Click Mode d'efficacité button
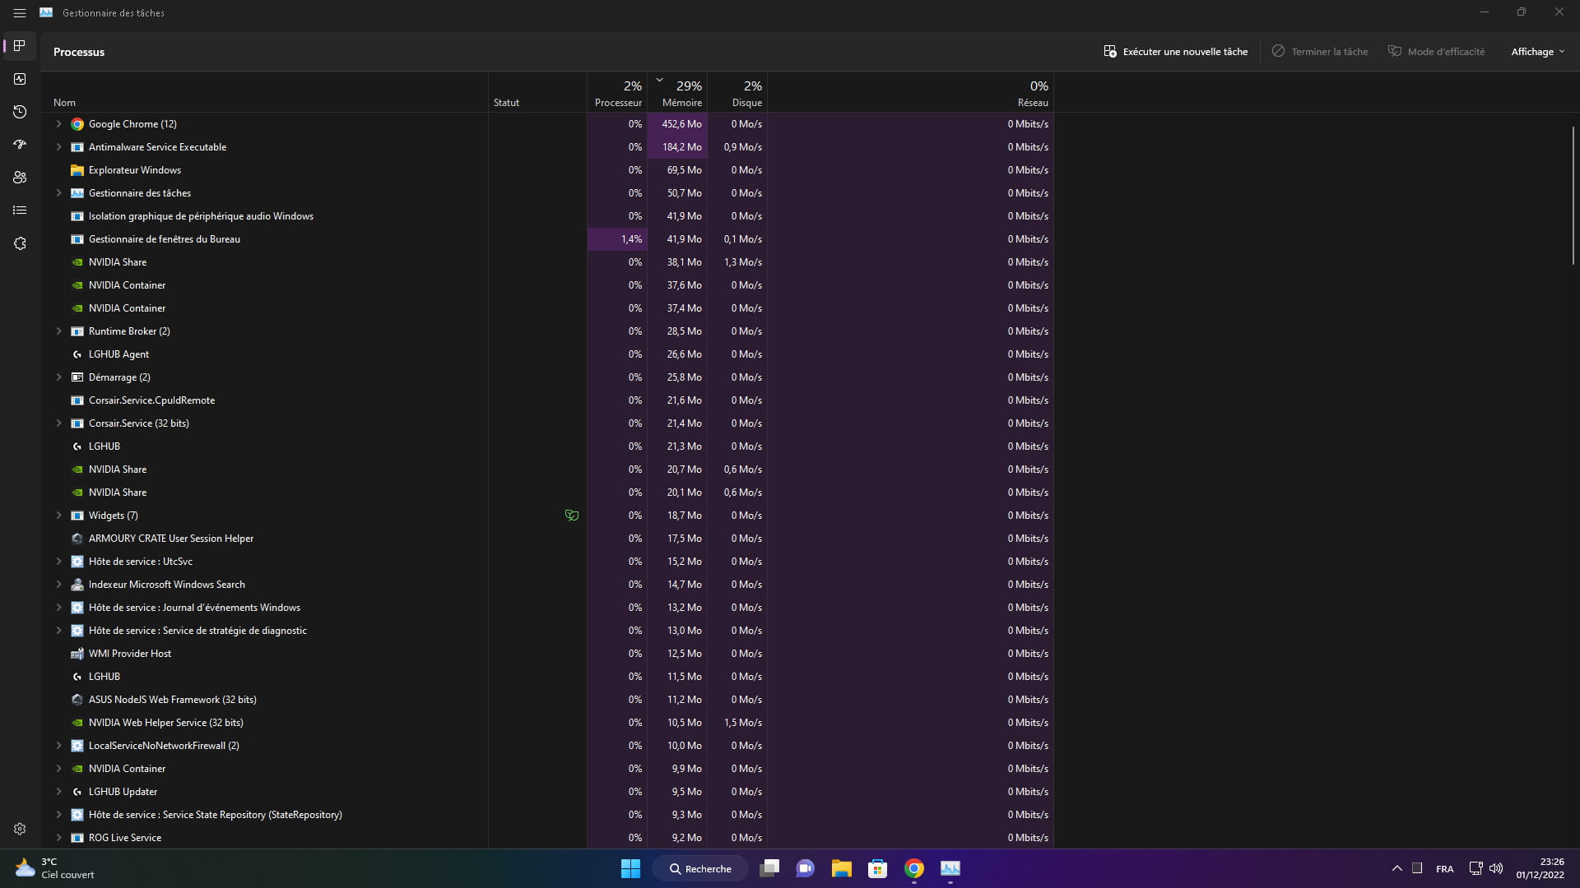Image resolution: width=1580 pixels, height=888 pixels. click(1437, 52)
